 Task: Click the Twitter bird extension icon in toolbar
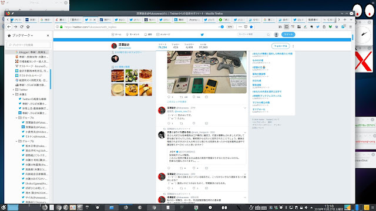point(318,27)
